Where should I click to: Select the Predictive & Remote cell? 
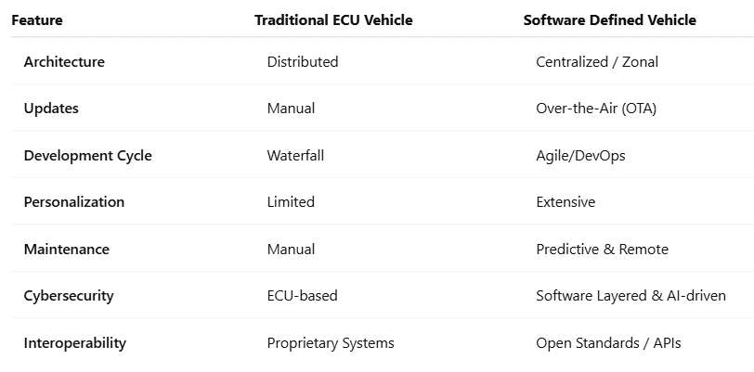click(x=602, y=250)
